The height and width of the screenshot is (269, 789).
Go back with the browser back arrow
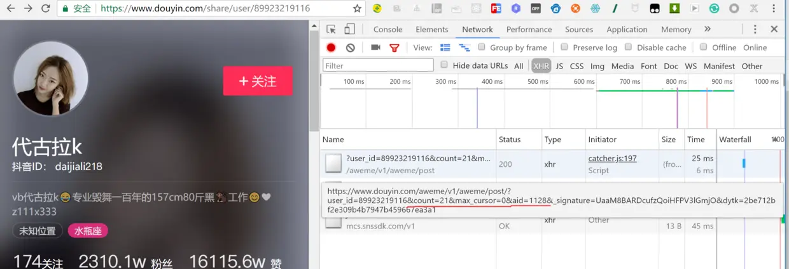(11, 9)
